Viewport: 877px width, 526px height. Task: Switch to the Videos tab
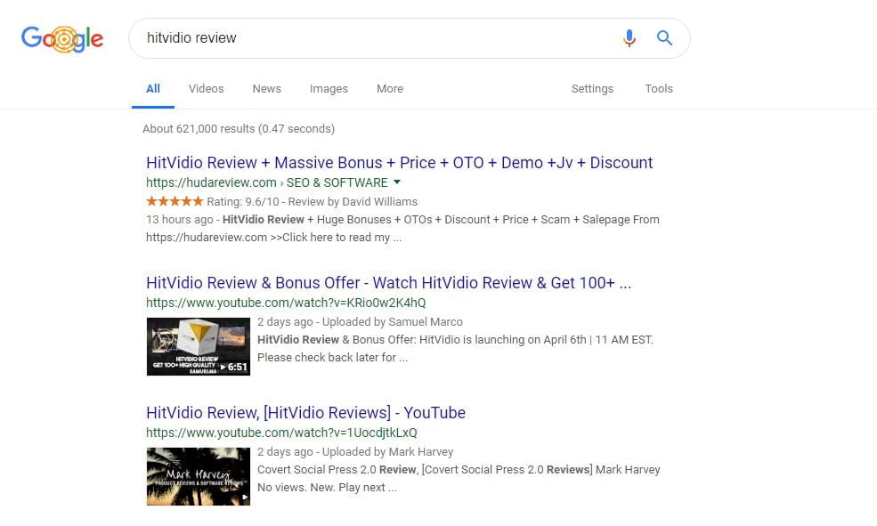(x=206, y=89)
